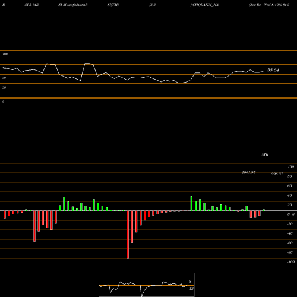This screenshot has height=297, width=297.
Task: Click the tallest red histogram bar reaching -100
Action: (x=128, y=235)
